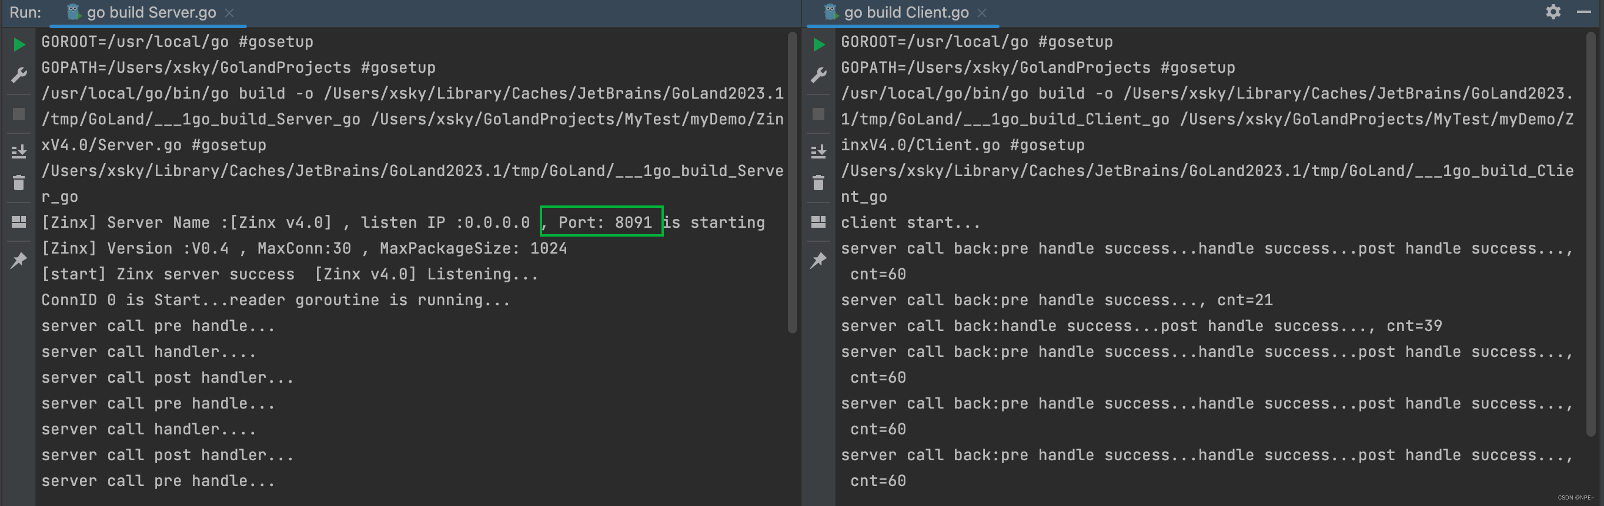
Task: Rerun the Server.go build using green play icon
Action: click(x=19, y=45)
